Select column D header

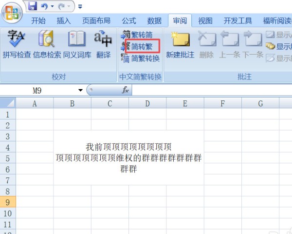click(x=147, y=103)
